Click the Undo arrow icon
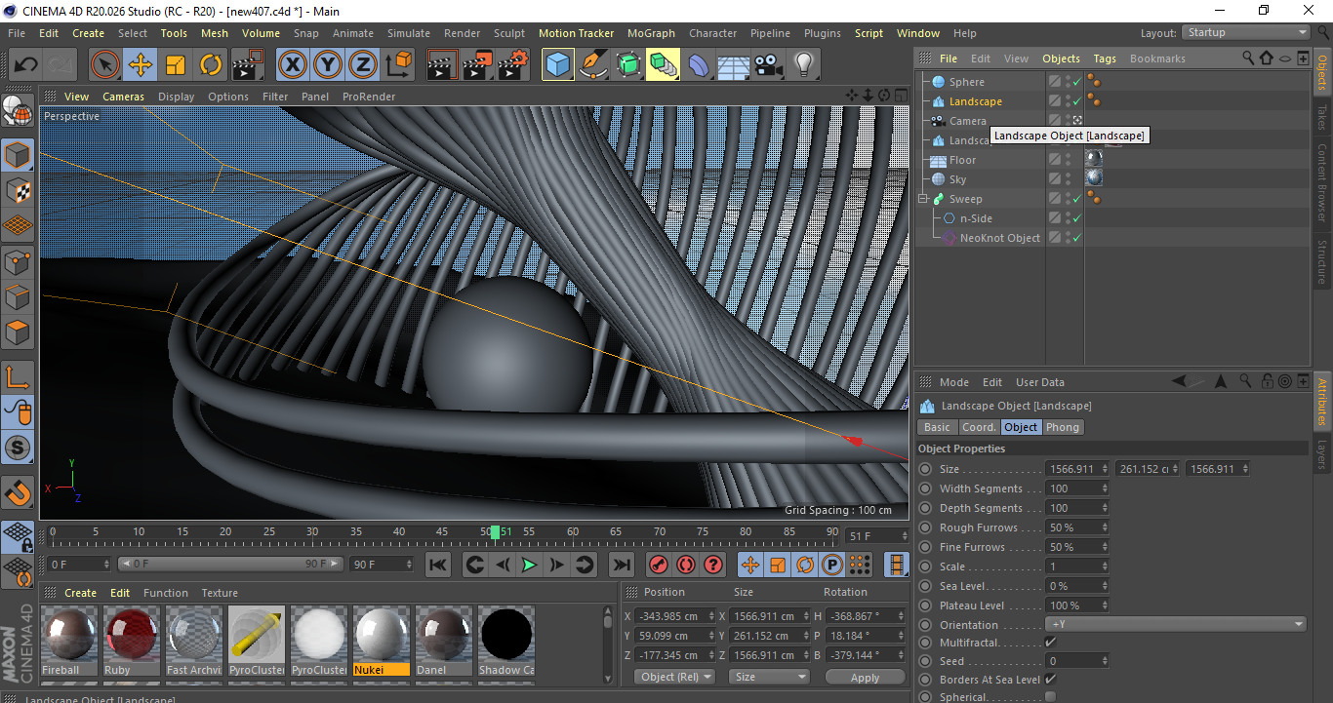This screenshot has height=703, width=1333. pyautogui.click(x=25, y=65)
